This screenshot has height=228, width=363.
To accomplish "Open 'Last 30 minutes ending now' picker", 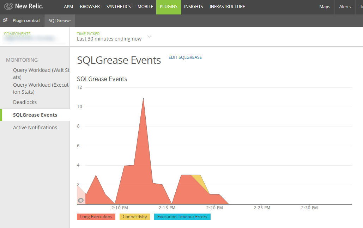I will [109, 39].
